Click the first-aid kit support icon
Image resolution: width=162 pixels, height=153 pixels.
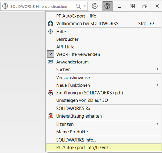pyautogui.click(x=50, y=116)
